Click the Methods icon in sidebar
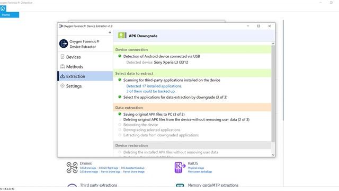The image size is (339, 191). 63,66
